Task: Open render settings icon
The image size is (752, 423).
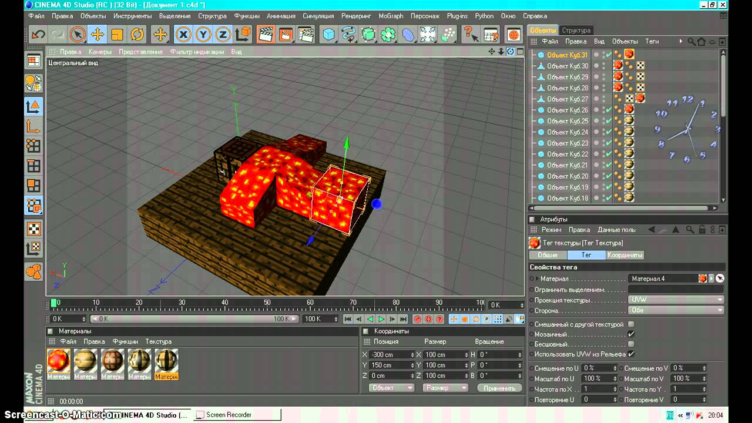Action: (305, 35)
